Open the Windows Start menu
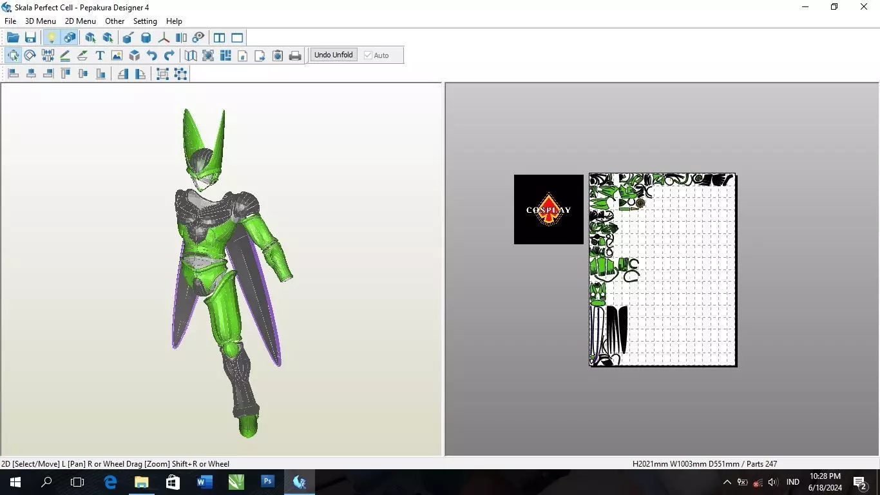Image resolution: width=880 pixels, height=495 pixels. [x=15, y=482]
